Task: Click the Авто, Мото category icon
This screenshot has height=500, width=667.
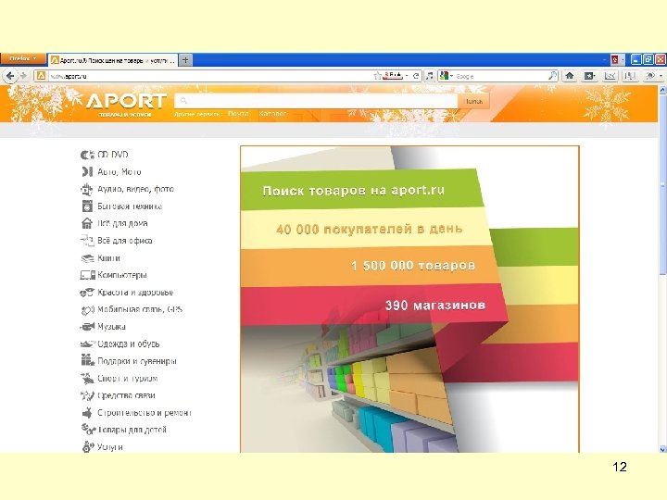Action: click(87, 172)
